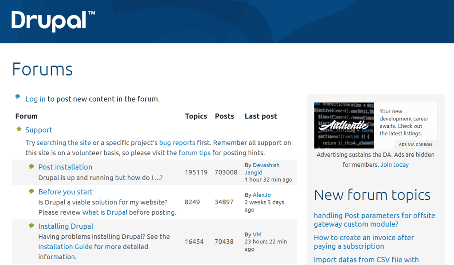Screen dimensions: 454x265
Task: Open the Before you start forum
Action: click(66, 192)
